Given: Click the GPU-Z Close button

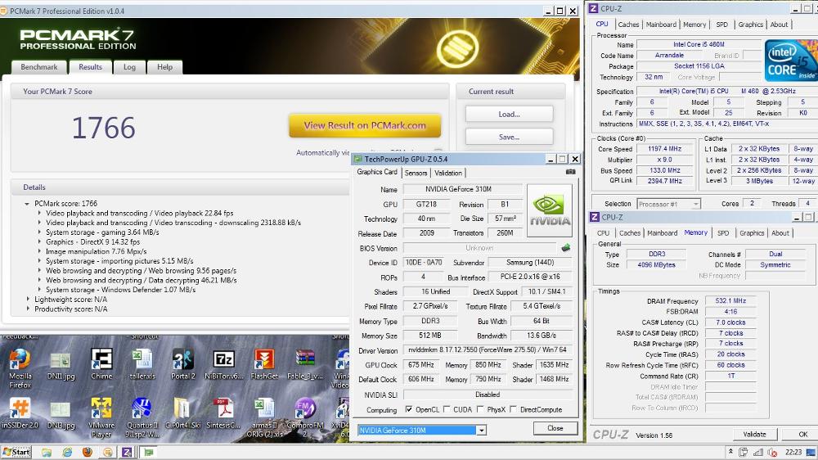Looking at the screenshot, I should click(x=555, y=428).
